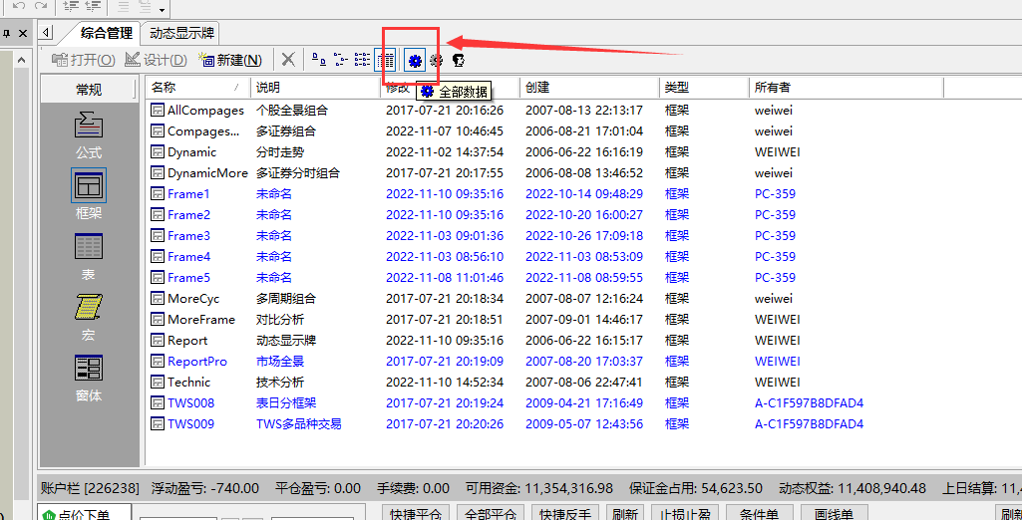The width and height of the screenshot is (1022, 520).
Task: Sort by the 所有者 column header
Action: point(847,88)
